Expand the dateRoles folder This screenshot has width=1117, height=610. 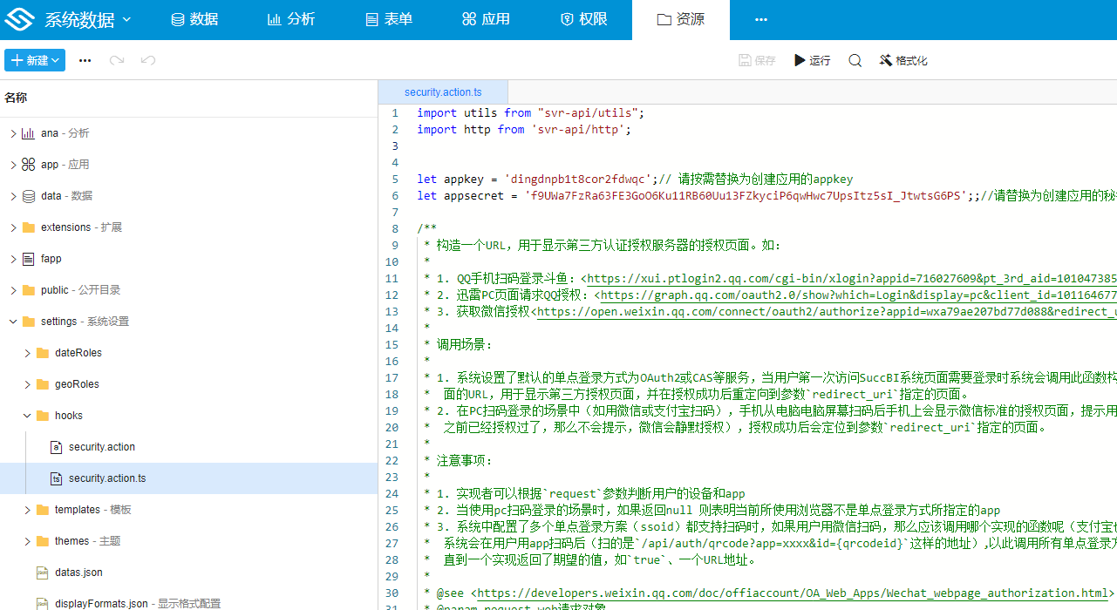coord(27,353)
